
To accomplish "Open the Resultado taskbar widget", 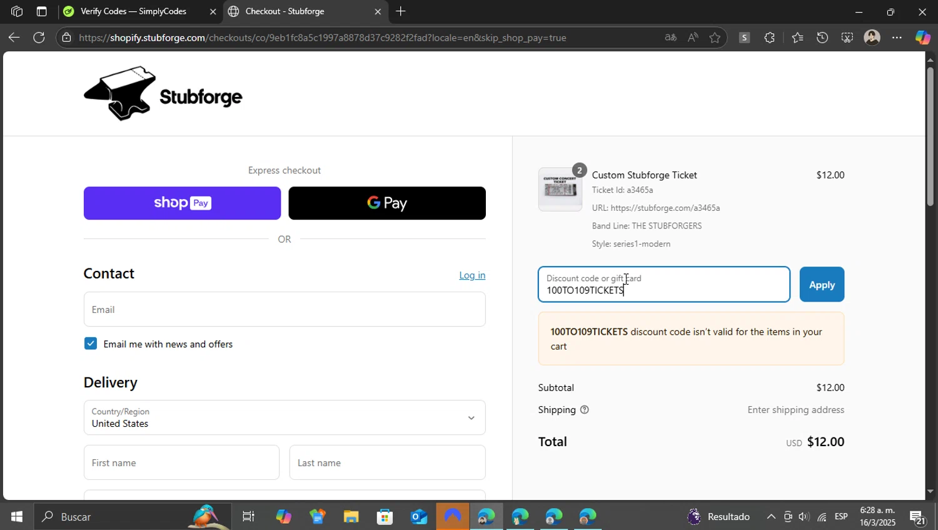I will point(719,517).
